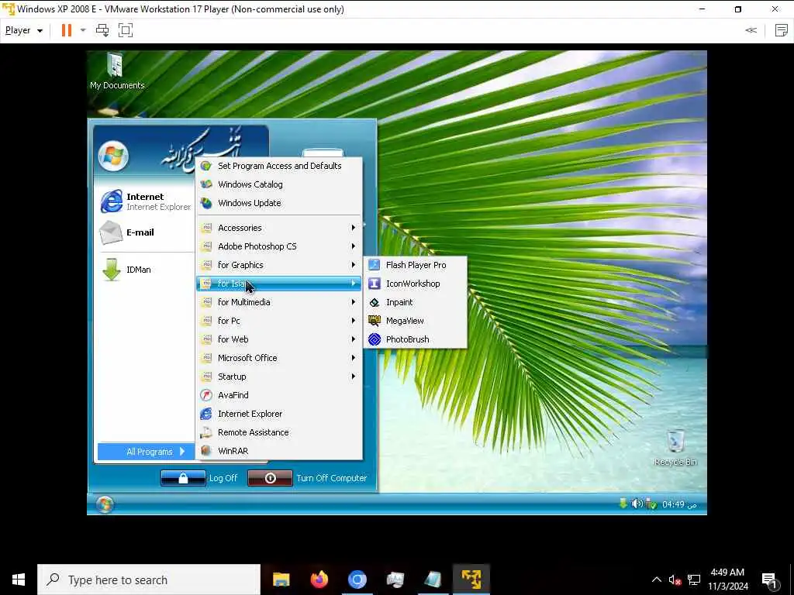
Task: Click the host muted speaker icon
Action: click(675, 580)
